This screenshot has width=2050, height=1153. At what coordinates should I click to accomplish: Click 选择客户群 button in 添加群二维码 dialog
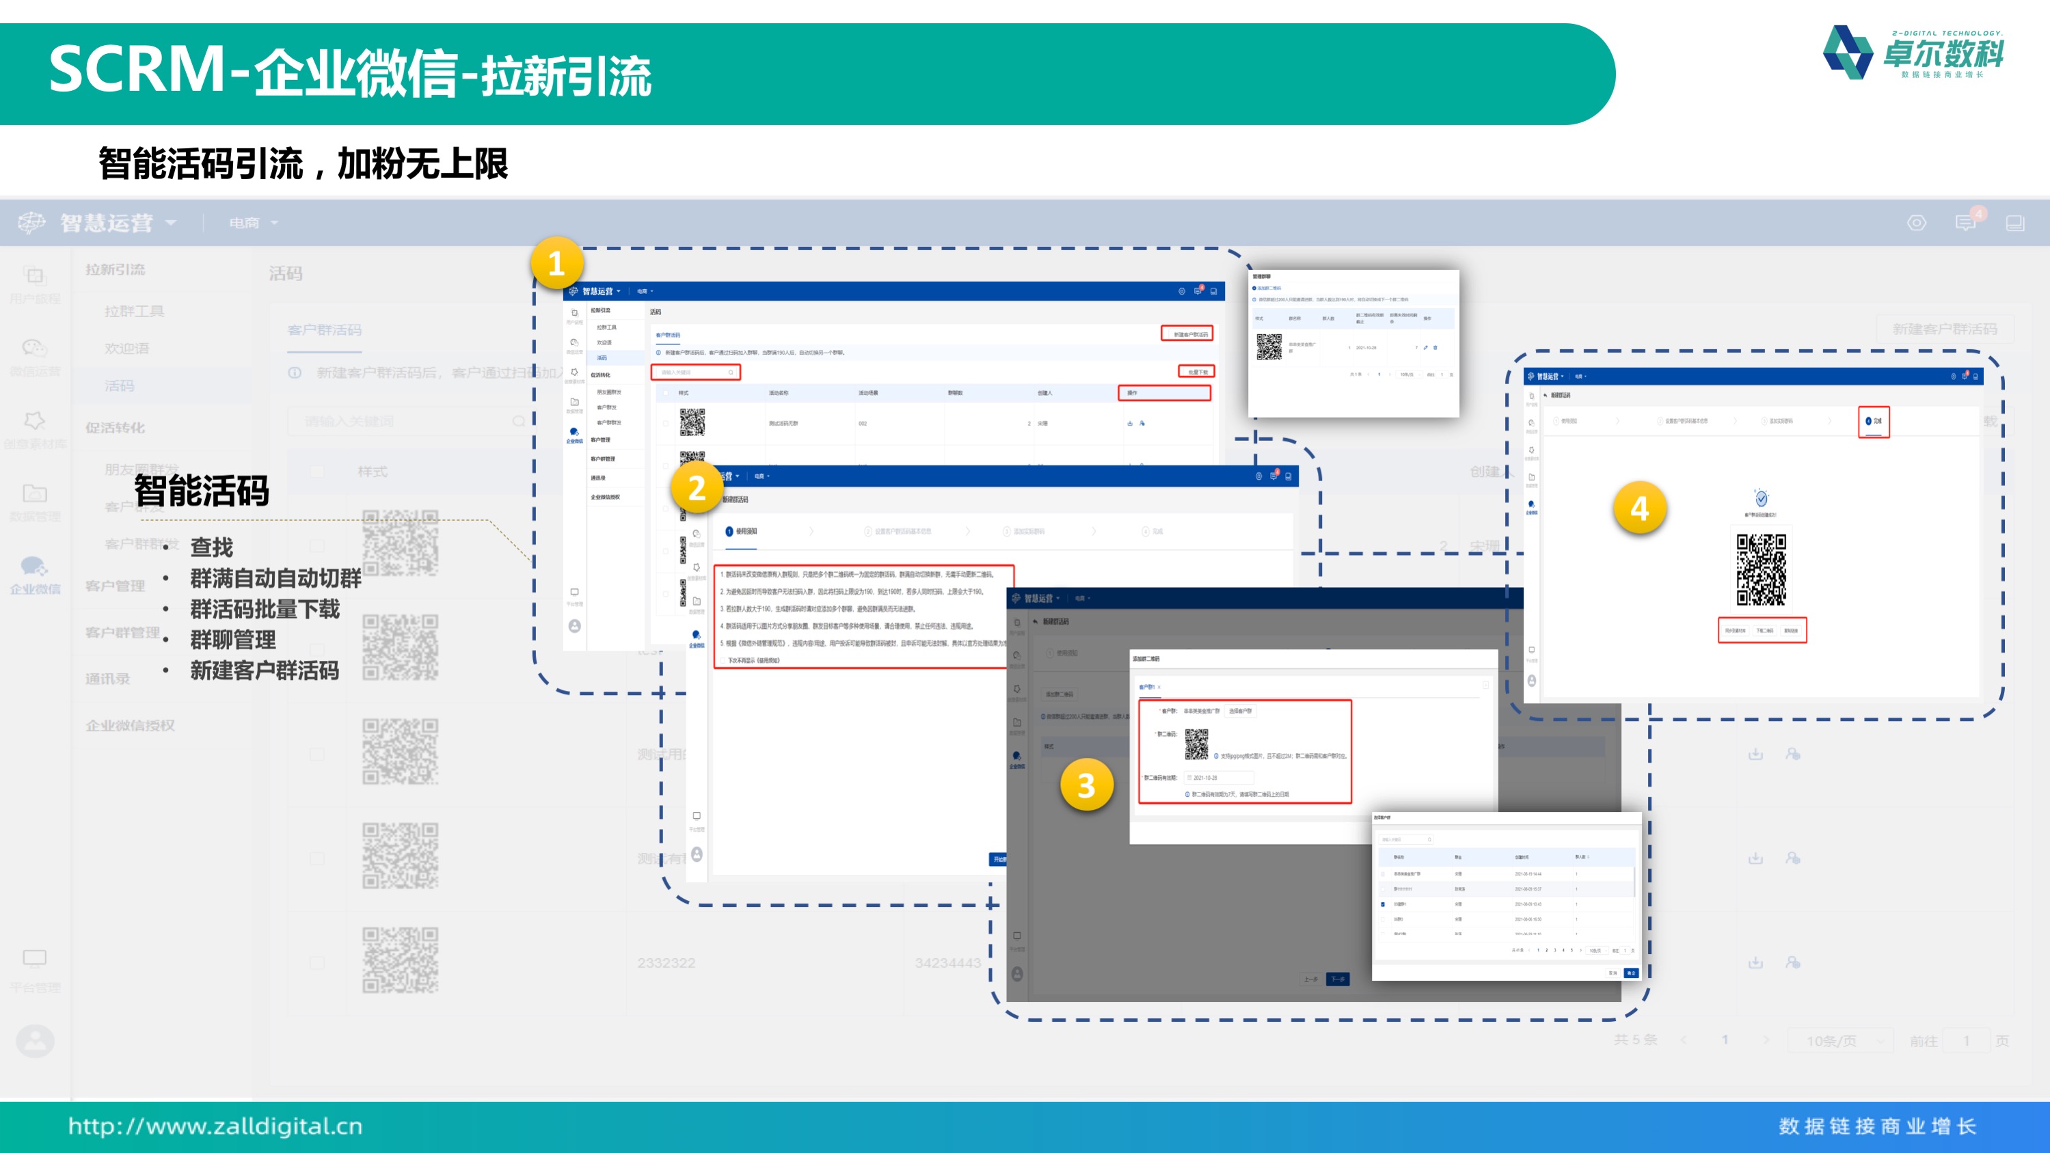tap(1240, 711)
